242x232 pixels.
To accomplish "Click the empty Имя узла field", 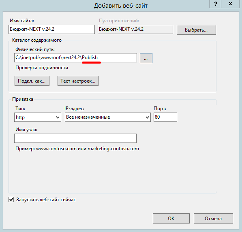I will tap(75, 138).
